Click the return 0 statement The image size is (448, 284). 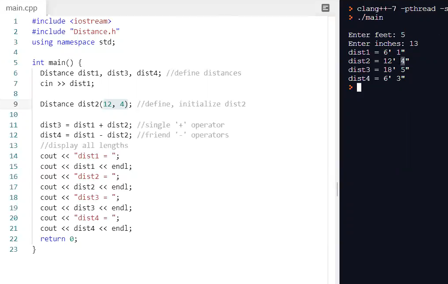coord(58,239)
